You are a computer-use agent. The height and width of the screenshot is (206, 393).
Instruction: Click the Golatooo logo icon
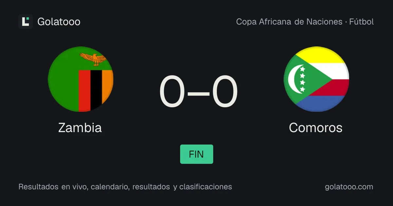point(26,22)
